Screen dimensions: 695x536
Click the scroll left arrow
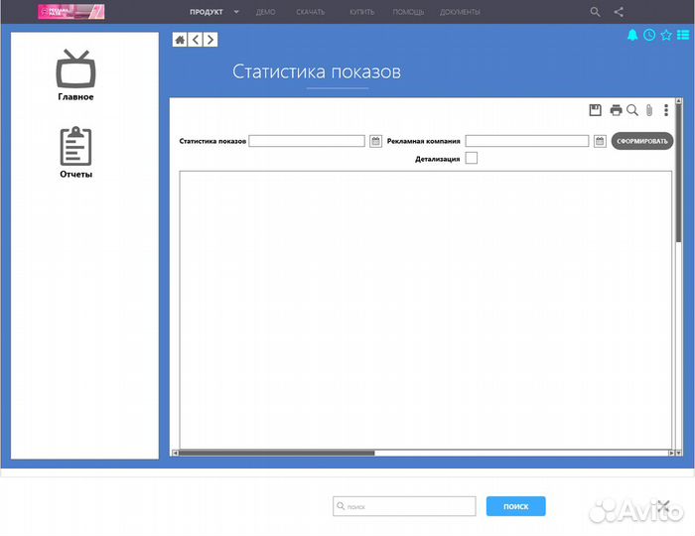point(175,453)
